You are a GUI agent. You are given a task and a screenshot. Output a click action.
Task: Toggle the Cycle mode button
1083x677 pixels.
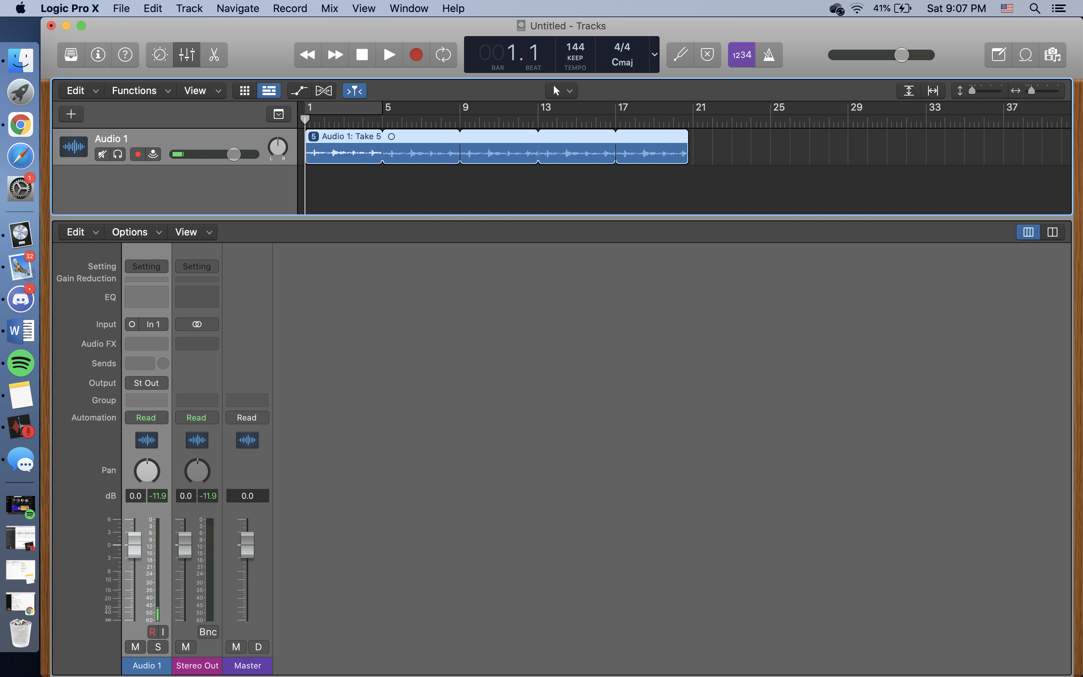pyautogui.click(x=443, y=55)
